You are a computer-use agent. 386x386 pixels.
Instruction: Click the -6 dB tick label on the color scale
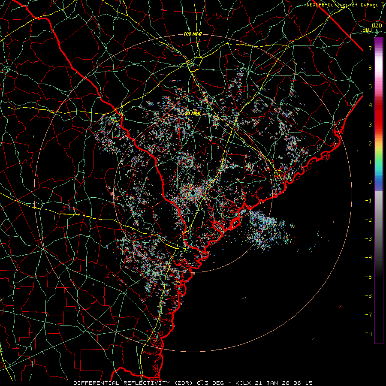click(x=368, y=296)
